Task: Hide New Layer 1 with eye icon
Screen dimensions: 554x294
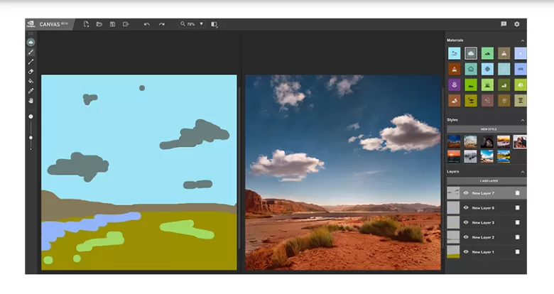Action: (x=466, y=252)
